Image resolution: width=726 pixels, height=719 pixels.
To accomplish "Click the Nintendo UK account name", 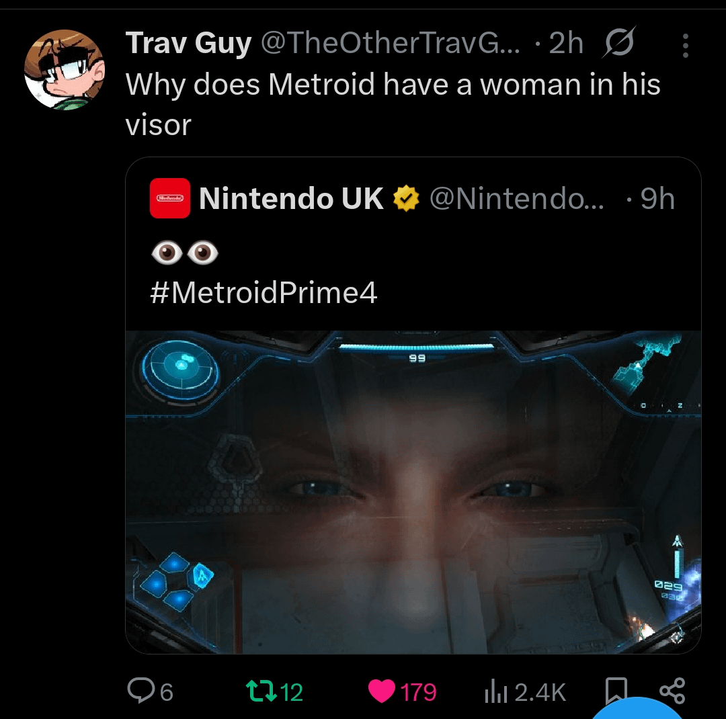I will 291,198.
